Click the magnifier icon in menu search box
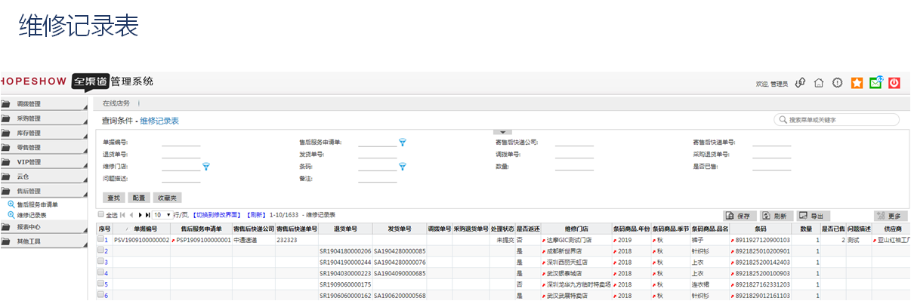 (x=783, y=120)
